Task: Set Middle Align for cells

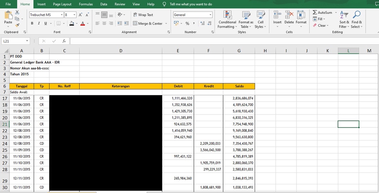Action: (x=104, y=15)
